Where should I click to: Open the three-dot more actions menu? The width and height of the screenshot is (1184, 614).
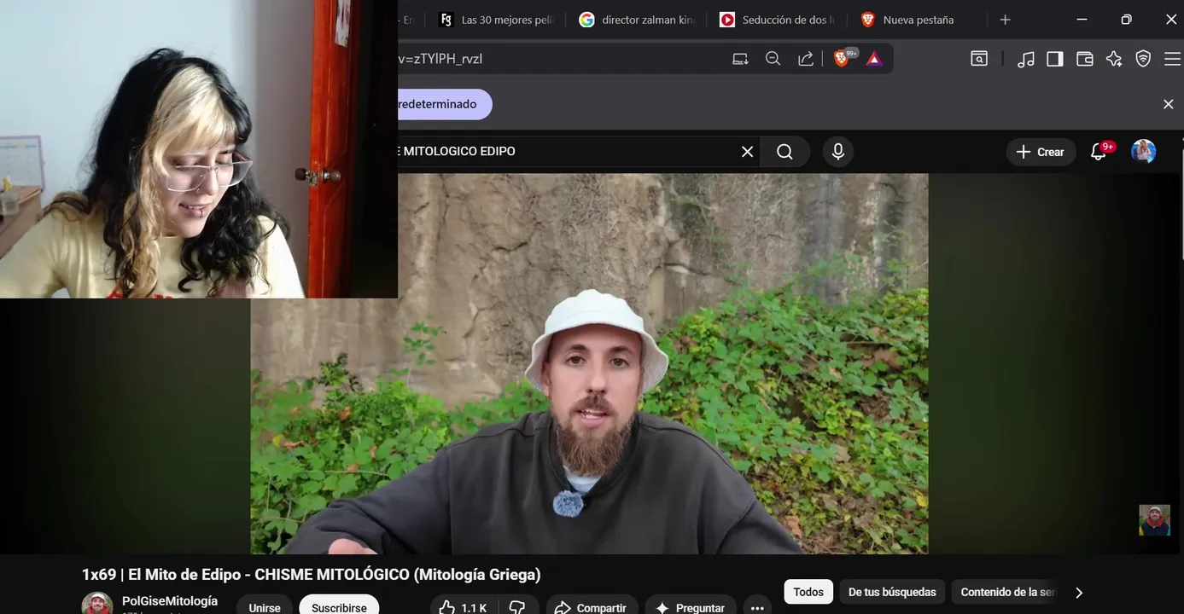tap(757, 607)
